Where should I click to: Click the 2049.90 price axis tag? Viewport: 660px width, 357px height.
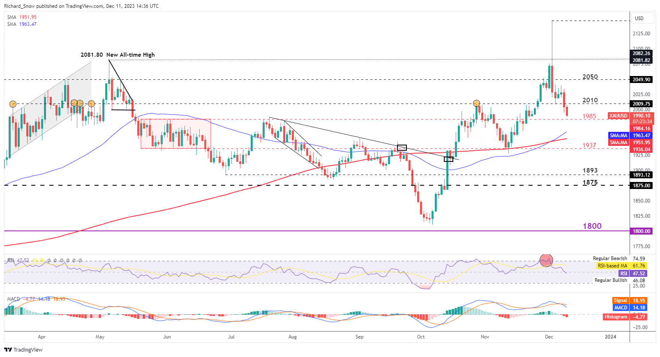point(641,80)
